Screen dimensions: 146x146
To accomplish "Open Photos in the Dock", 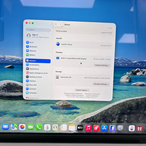I will coord(22,127).
